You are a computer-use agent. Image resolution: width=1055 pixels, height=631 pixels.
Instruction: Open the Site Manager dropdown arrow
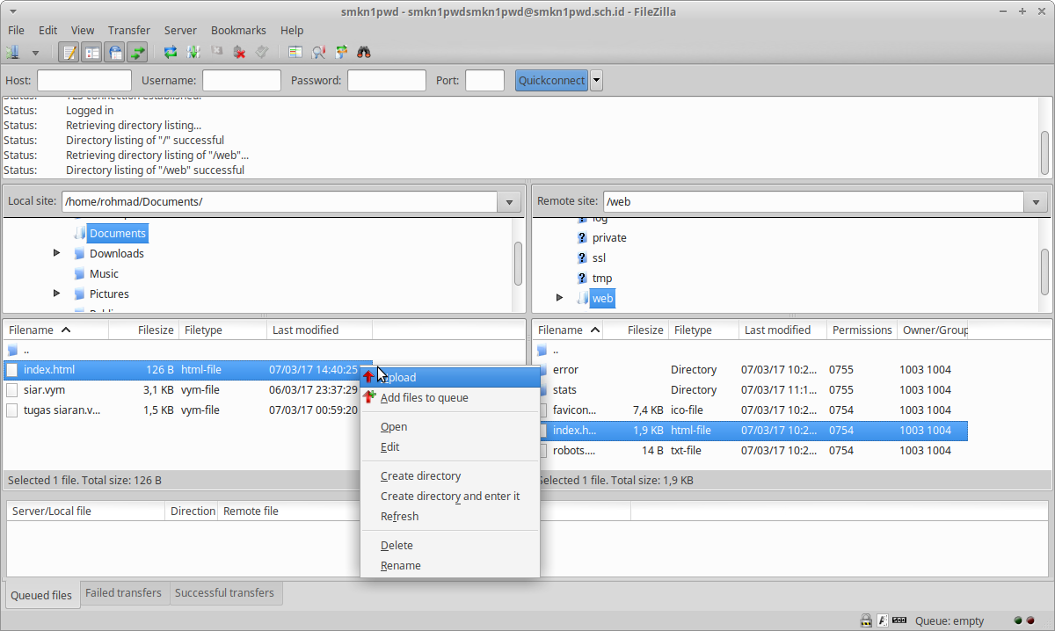pos(35,54)
